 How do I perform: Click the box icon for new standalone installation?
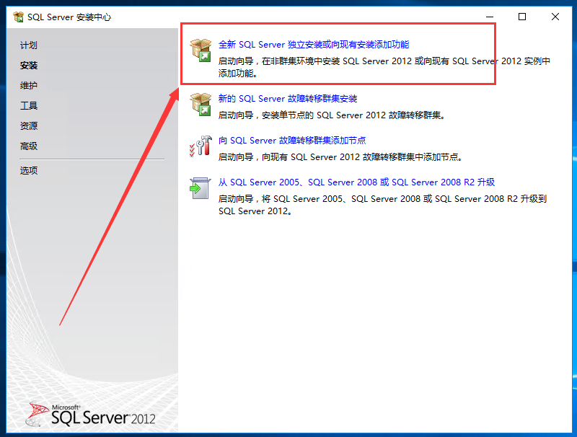click(201, 50)
